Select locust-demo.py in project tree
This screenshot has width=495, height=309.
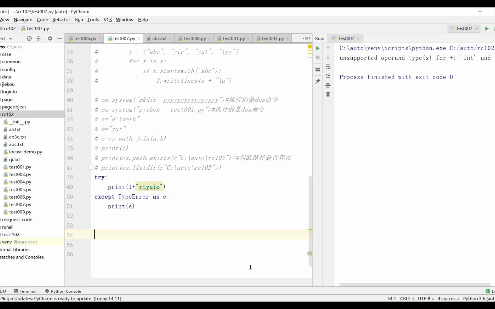click(x=25, y=152)
